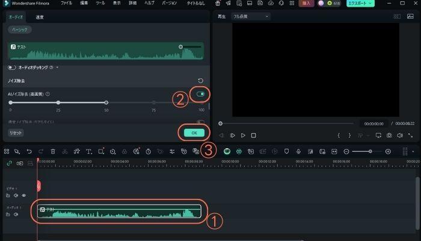The image size is (421, 241).
Task: Click the trash delete icon in timeline toolbar
Action: [53, 152]
